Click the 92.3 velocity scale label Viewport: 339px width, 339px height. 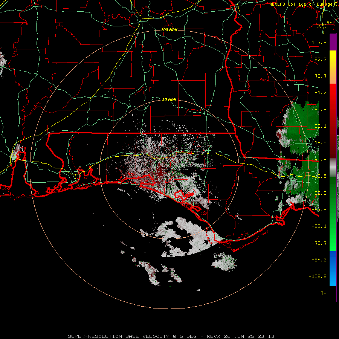pos(321,59)
